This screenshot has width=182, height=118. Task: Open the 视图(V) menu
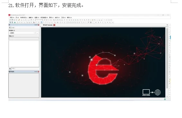[x=37, y=18]
